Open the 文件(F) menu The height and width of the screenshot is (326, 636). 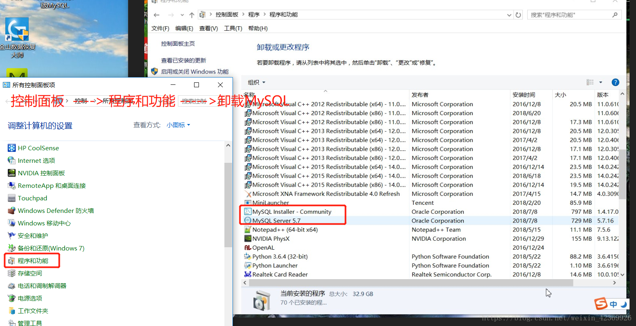pyautogui.click(x=160, y=28)
